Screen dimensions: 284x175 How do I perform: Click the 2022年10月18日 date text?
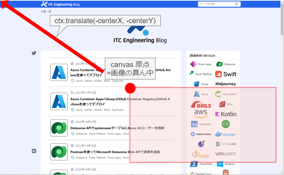(x=86, y=170)
